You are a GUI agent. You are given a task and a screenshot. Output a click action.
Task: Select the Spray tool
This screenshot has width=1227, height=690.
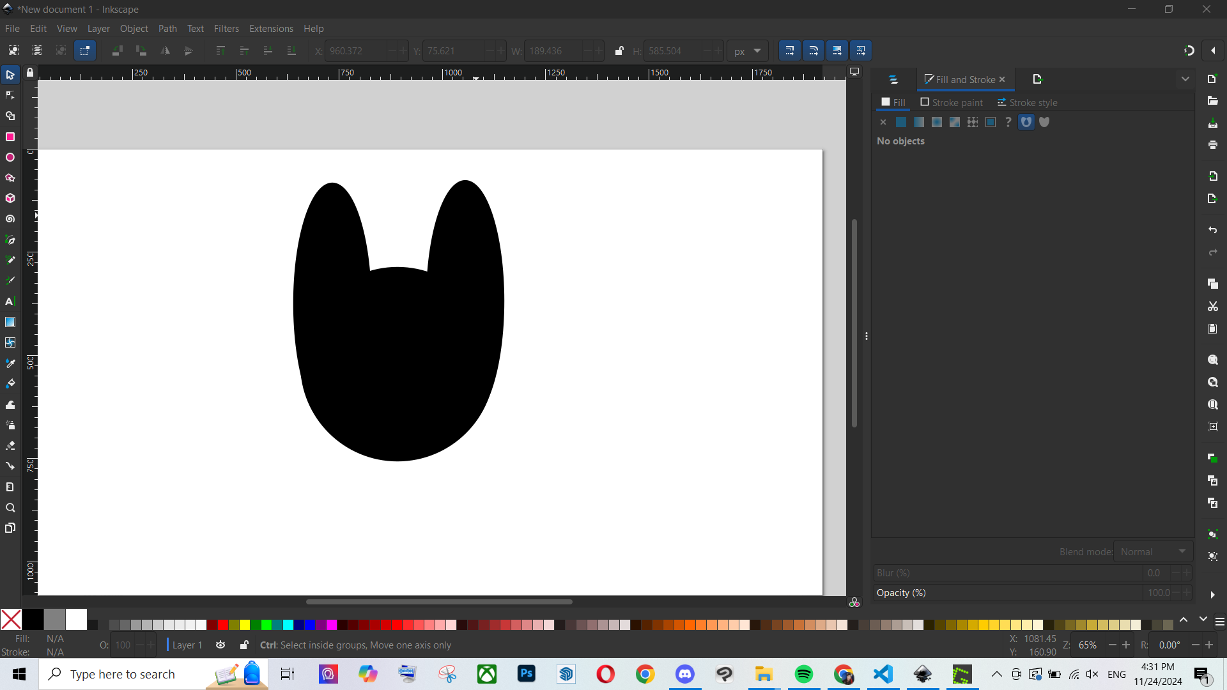click(10, 425)
